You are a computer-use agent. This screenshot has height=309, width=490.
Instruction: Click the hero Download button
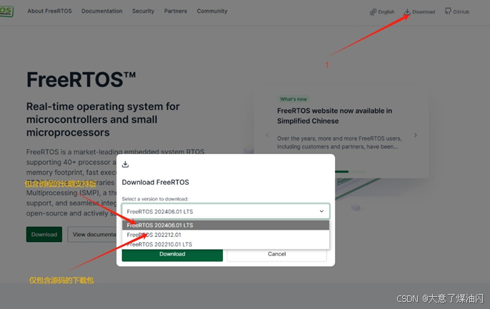point(44,234)
